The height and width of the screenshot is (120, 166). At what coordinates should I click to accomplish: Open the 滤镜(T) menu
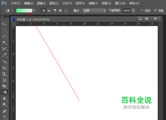pos(93,3)
